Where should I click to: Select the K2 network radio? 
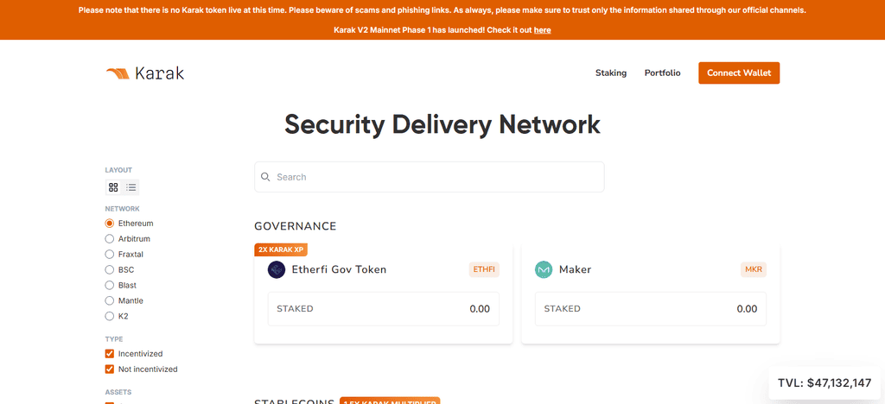coord(110,316)
